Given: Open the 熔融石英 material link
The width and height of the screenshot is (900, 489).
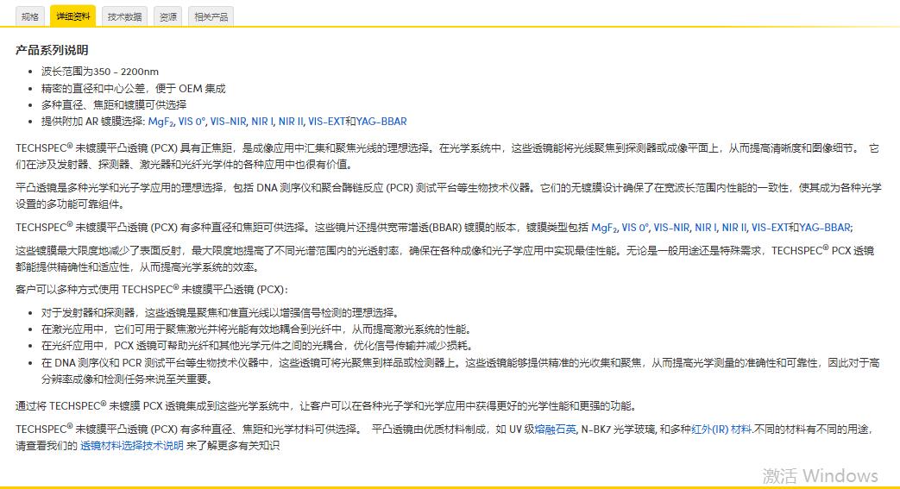Looking at the screenshot, I should (555, 429).
